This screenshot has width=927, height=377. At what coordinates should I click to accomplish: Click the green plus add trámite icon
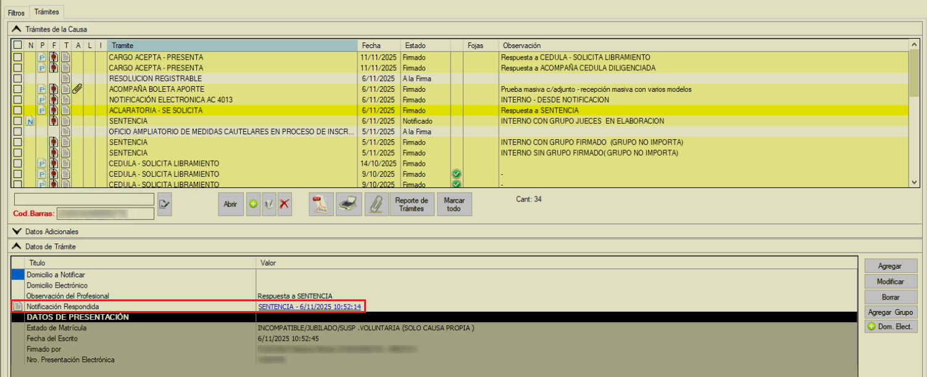pos(253,205)
